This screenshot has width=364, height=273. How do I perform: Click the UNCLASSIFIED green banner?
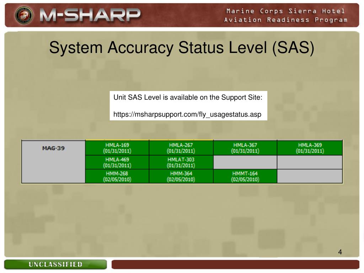click(x=55, y=264)
